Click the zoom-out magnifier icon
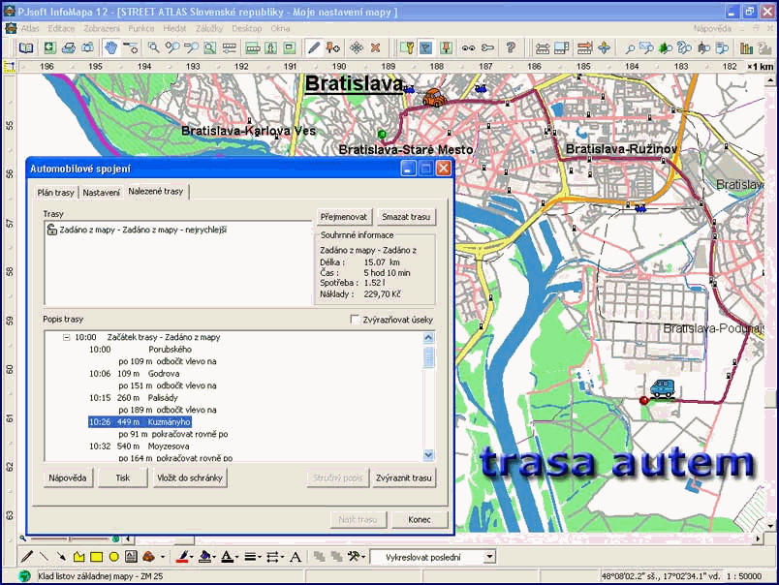This screenshot has height=585, width=779. click(x=191, y=47)
